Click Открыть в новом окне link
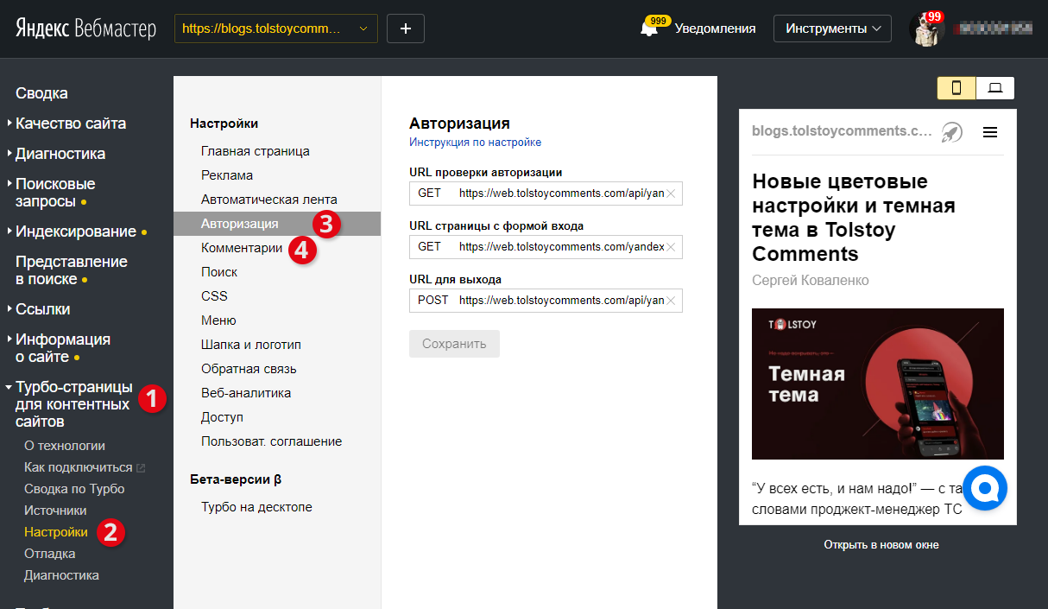The image size is (1048, 609). click(x=881, y=545)
